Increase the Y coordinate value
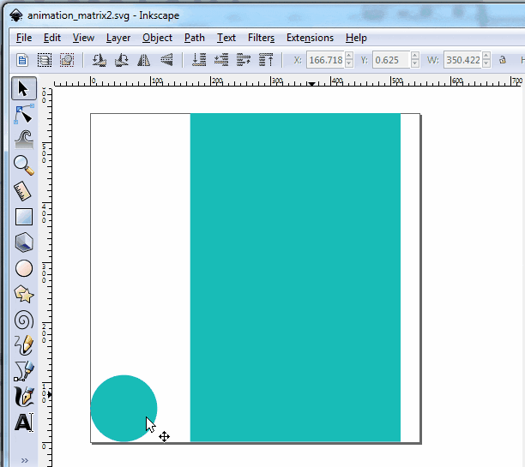 415,57
